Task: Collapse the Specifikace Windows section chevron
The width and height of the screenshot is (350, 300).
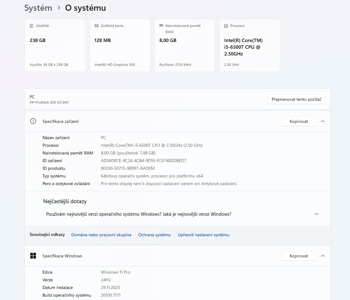Action: 322,256
